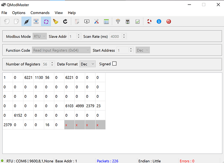Increase the Slave Addr value
Viewport: 224px width, 163px height.
click(79, 35)
